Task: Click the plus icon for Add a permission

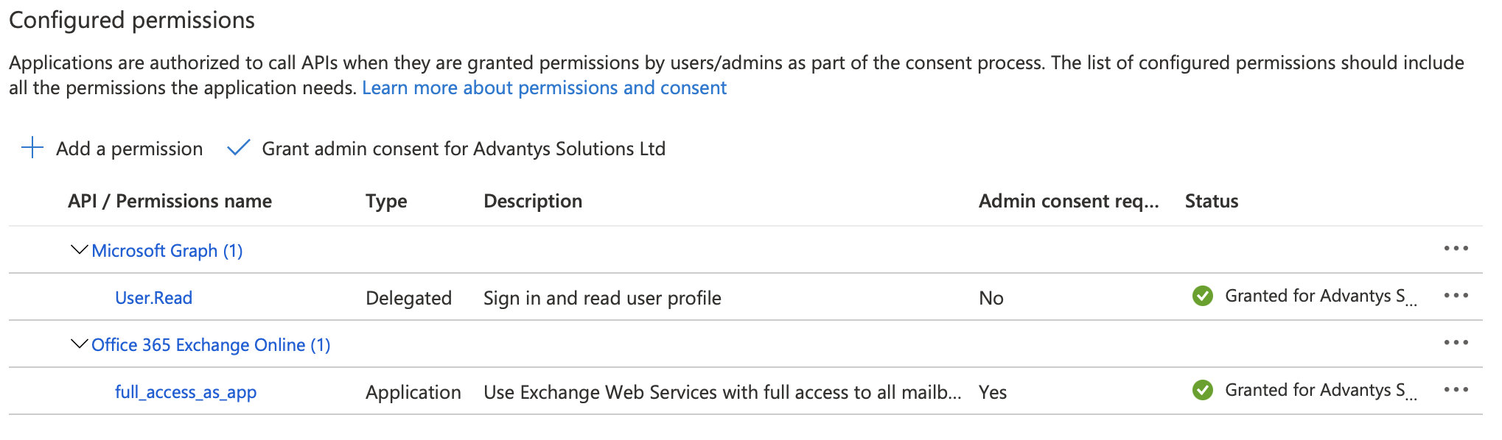Action: (x=32, y=148)
